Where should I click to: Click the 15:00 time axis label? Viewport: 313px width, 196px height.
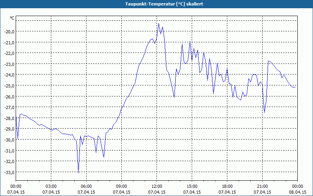[x=192, y=187]
